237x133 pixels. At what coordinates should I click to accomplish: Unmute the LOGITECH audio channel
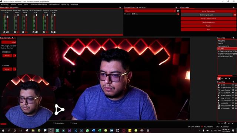point(26,32)
